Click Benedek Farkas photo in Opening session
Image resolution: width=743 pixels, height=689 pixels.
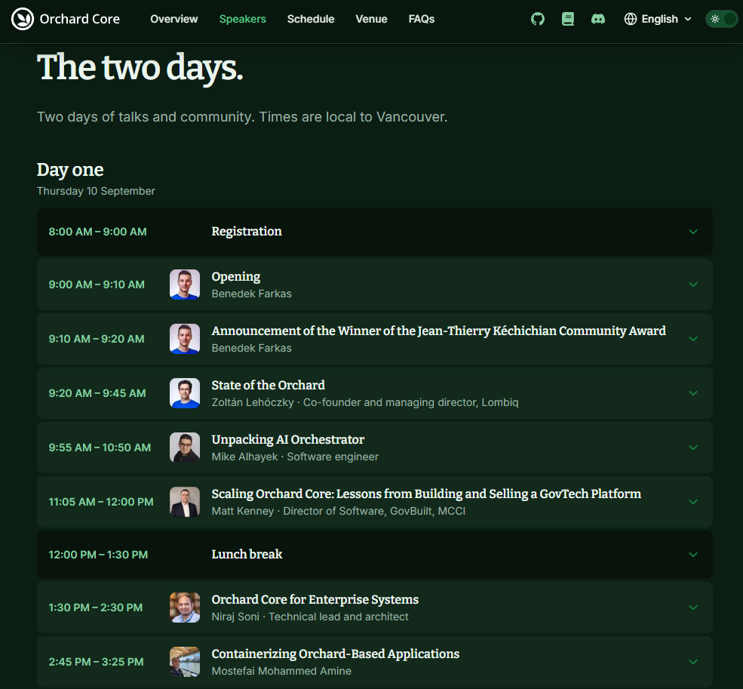tap(185, 285)
